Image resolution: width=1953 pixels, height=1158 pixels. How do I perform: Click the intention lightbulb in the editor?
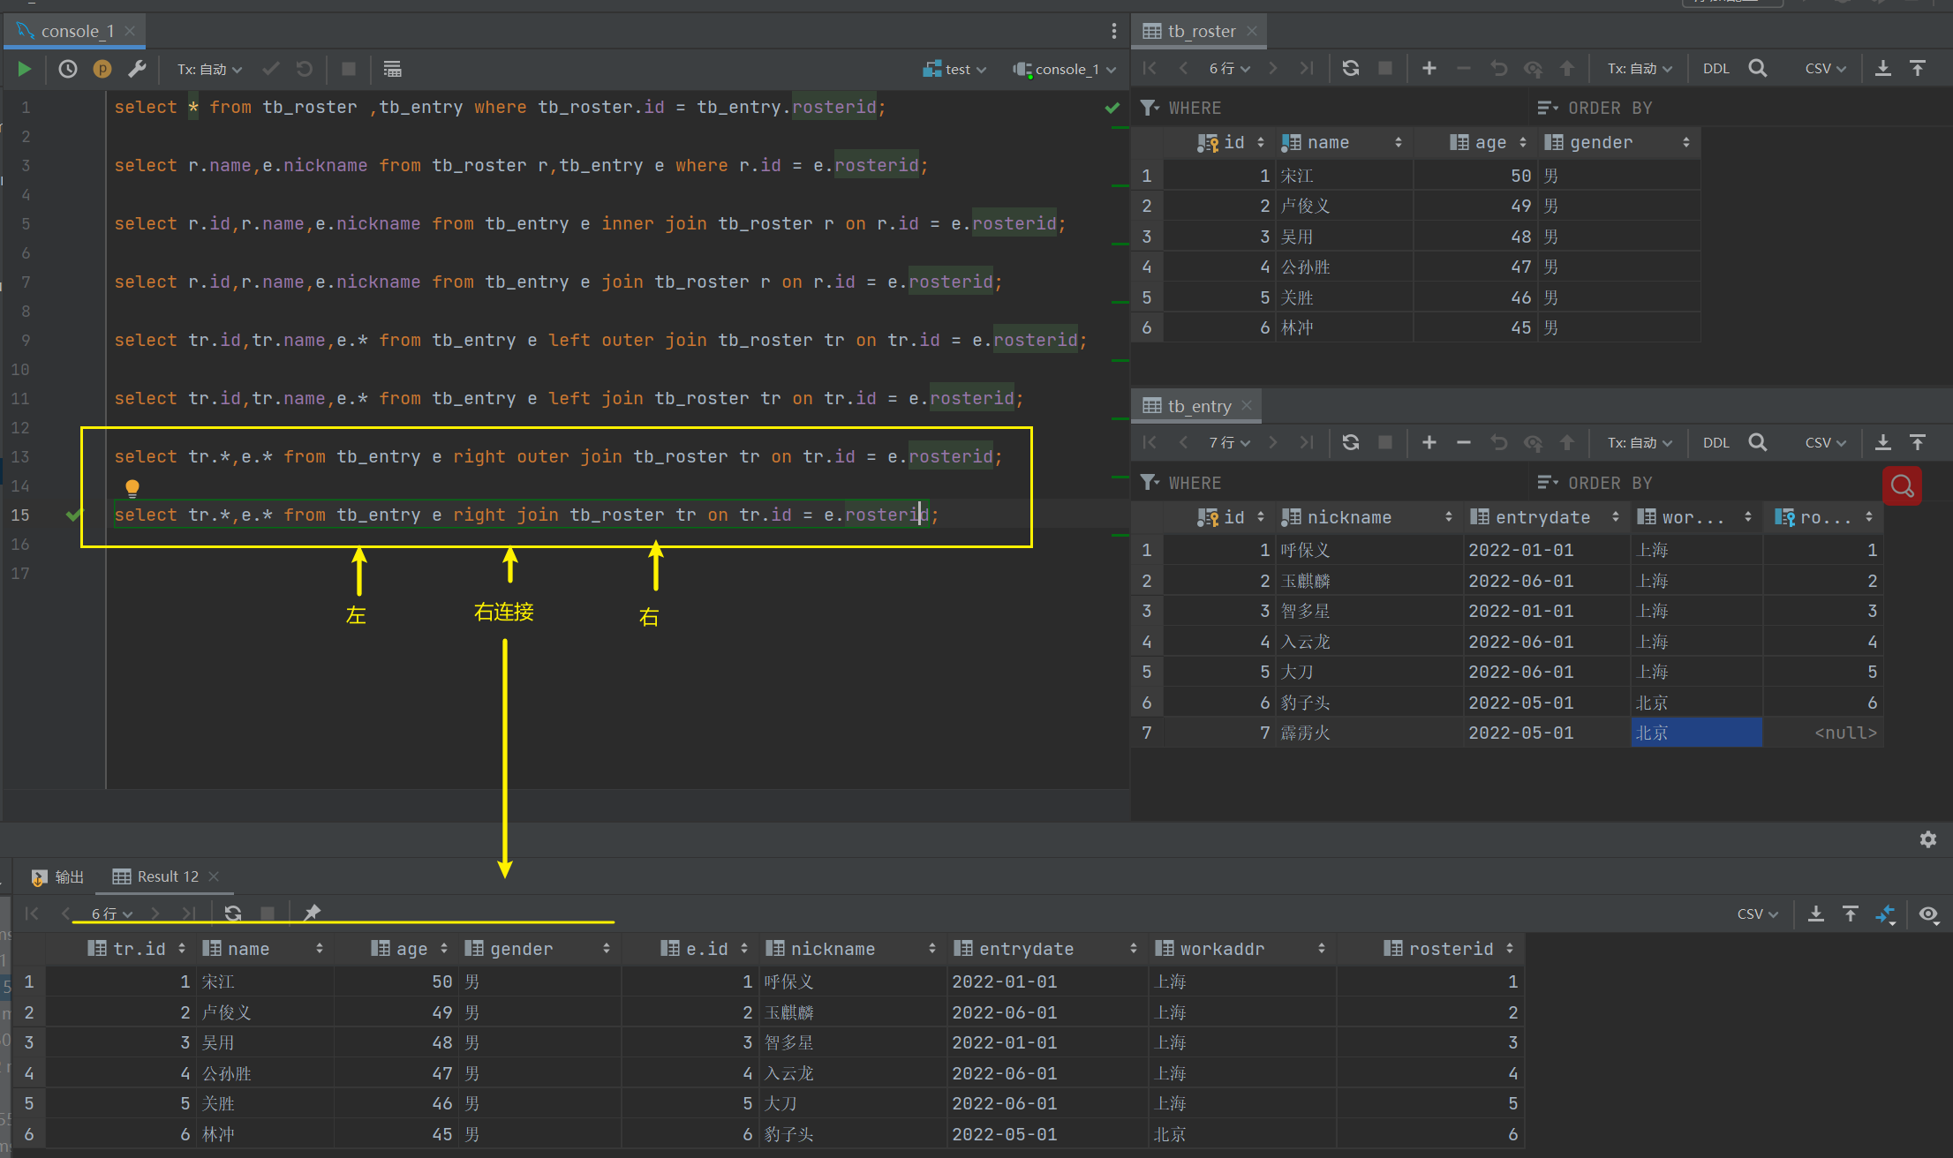coord(132,487)
